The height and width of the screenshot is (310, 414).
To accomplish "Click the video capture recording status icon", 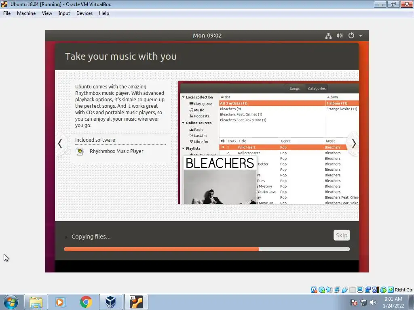I will pos(368,290).
